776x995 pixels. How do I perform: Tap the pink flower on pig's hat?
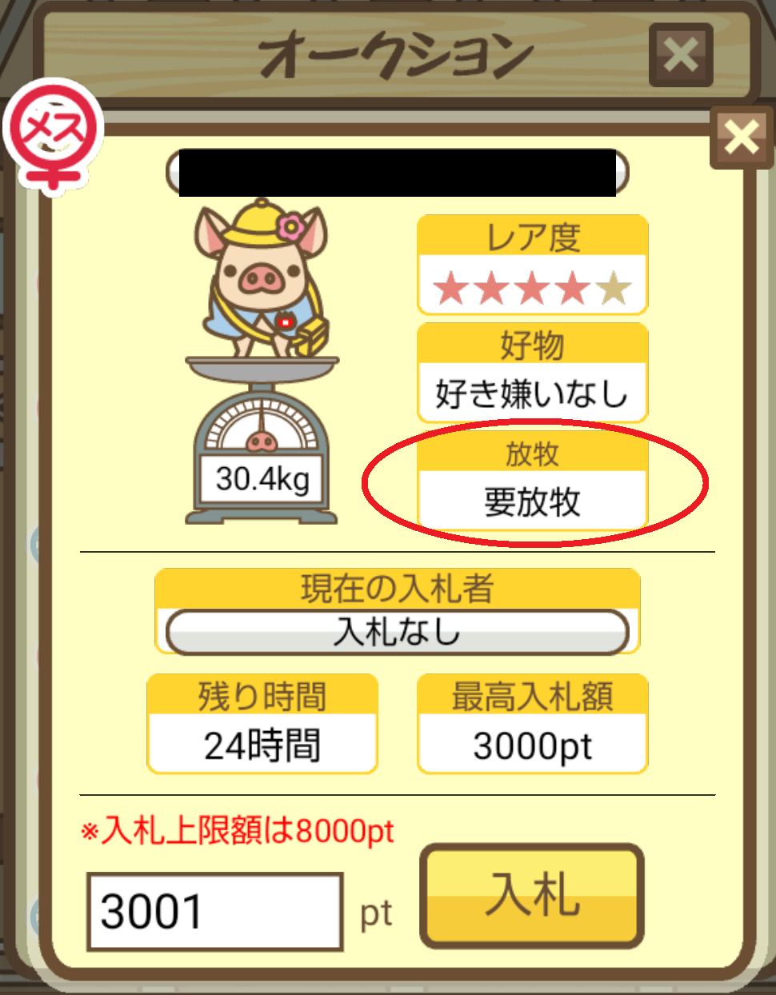coord(291,228)
